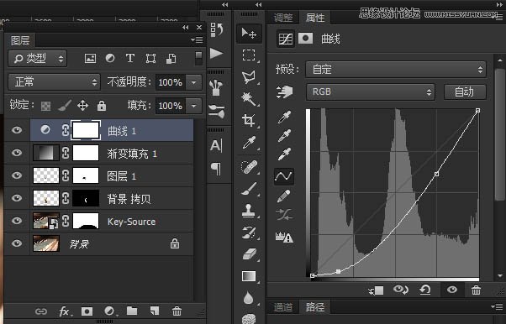Select the Polygonal Lasso tool
The width and height of the screenshot is (506, 324).
pos(249,77)
